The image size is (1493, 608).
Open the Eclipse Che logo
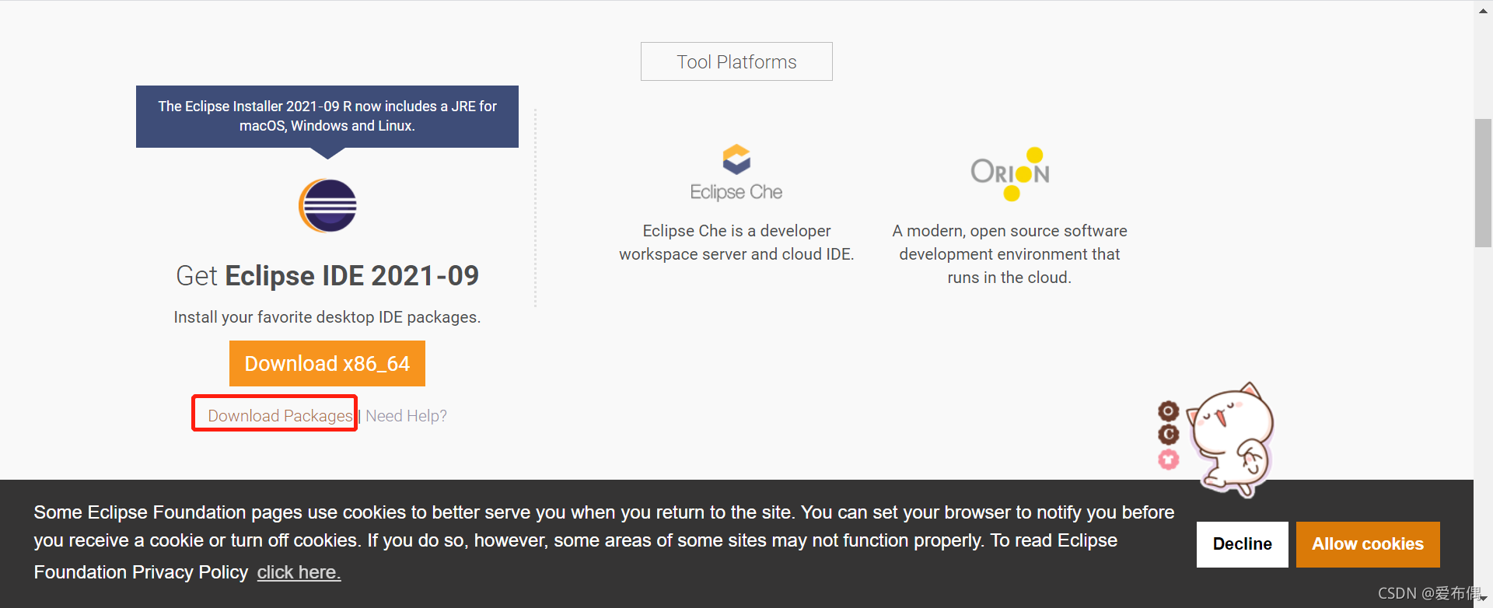tap(736, 173)
